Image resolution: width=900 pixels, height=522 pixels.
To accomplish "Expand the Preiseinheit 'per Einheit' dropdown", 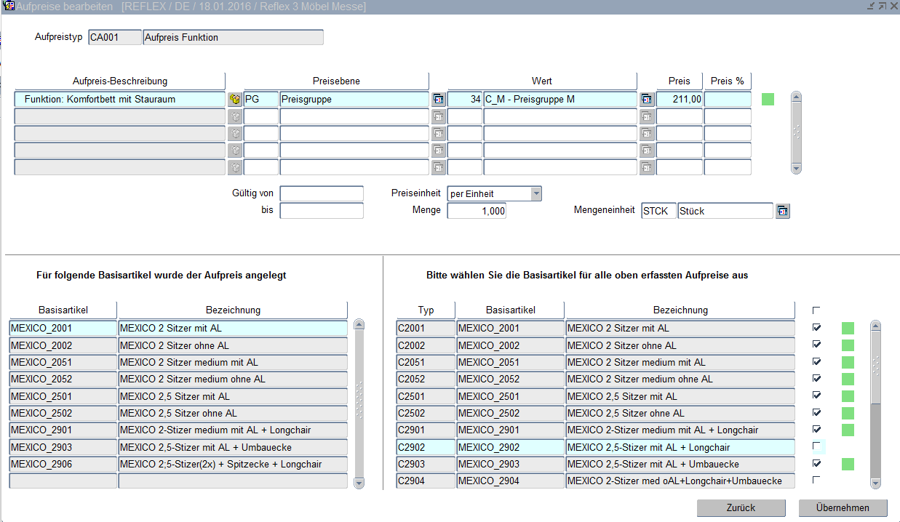I will (x=536, y=193).
